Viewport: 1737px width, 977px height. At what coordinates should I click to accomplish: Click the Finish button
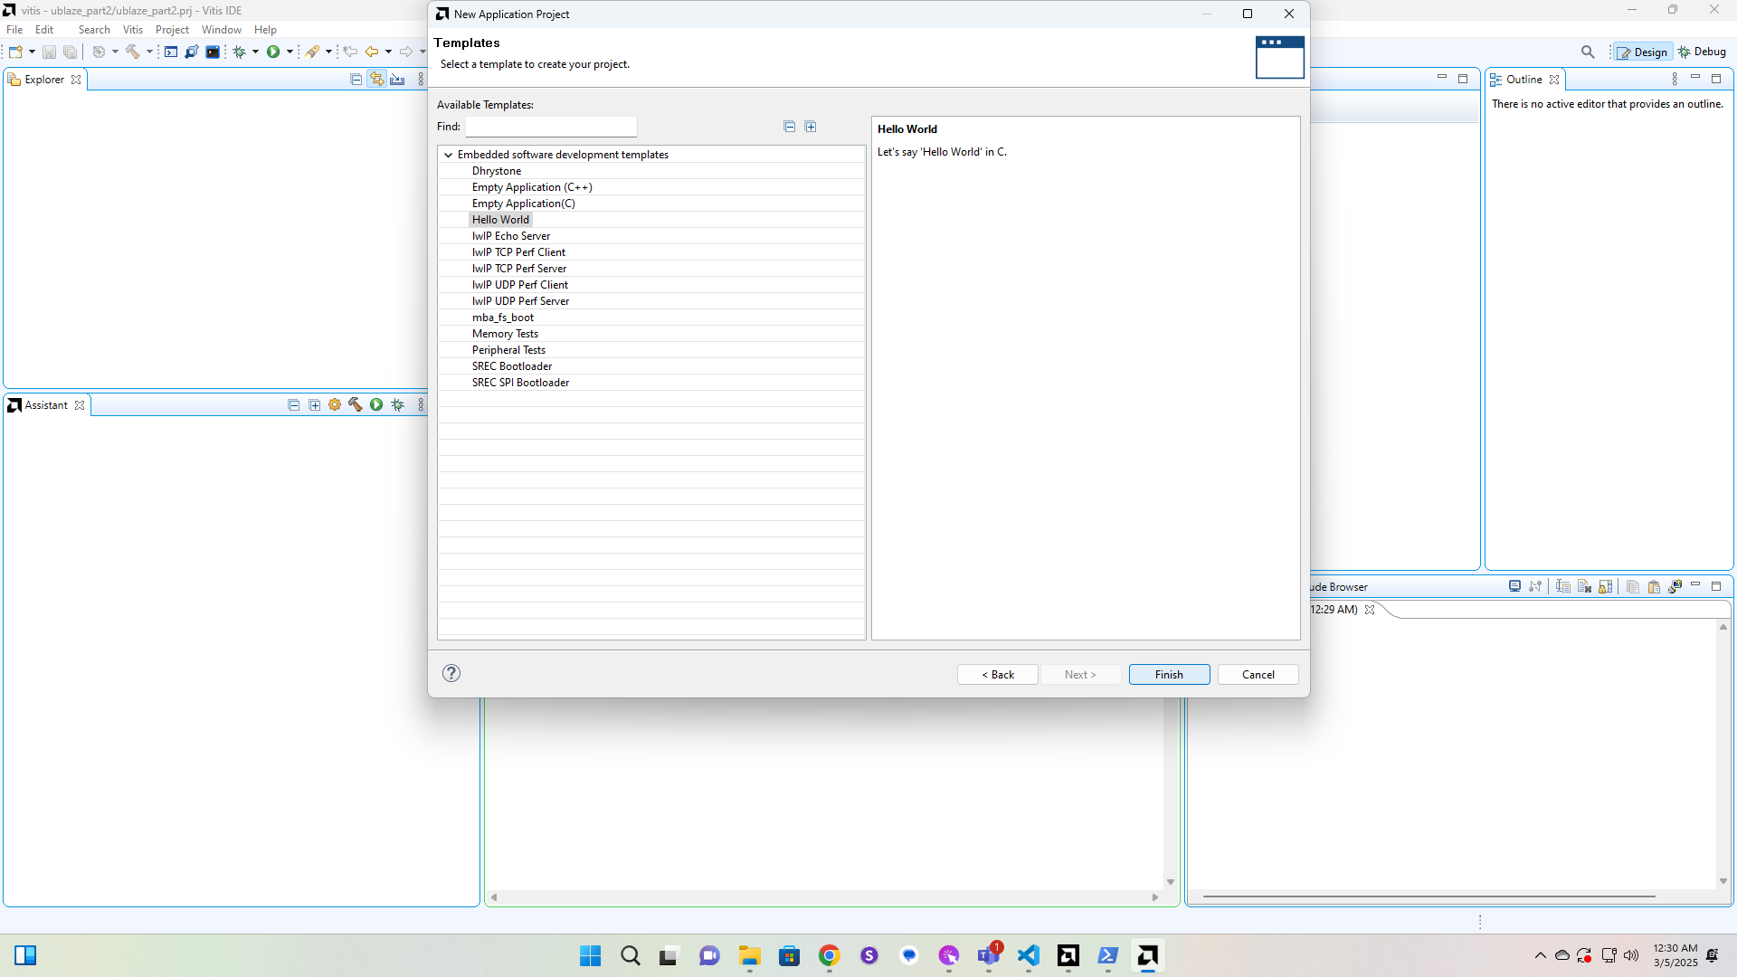pyautogui.click(x=1168, y=675)
